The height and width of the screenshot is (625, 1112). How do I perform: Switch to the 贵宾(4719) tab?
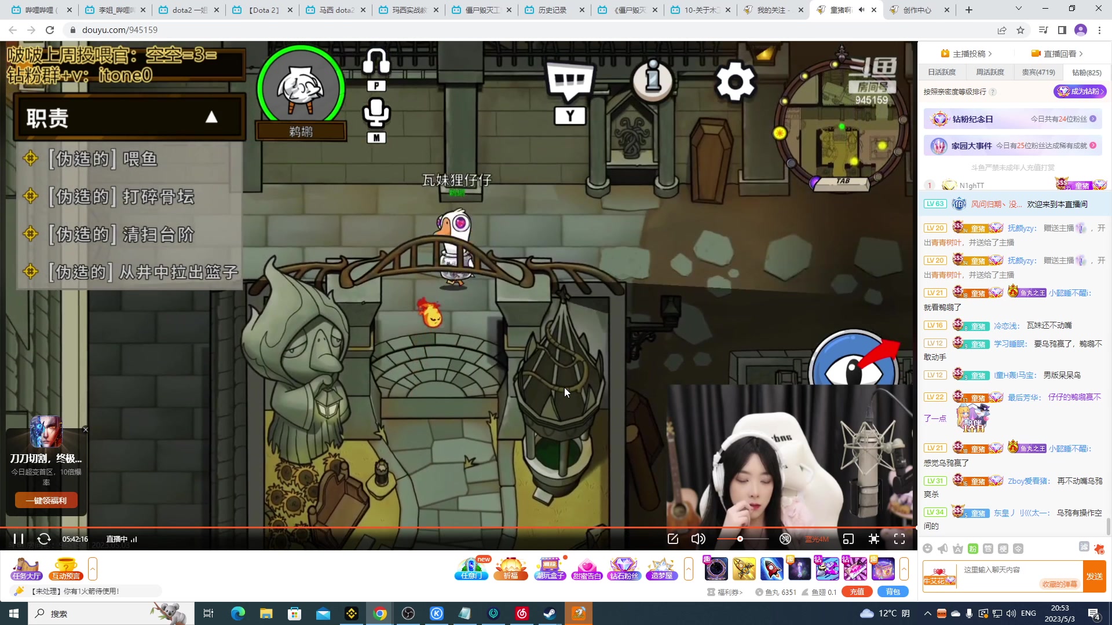[x=1038, y=72]
